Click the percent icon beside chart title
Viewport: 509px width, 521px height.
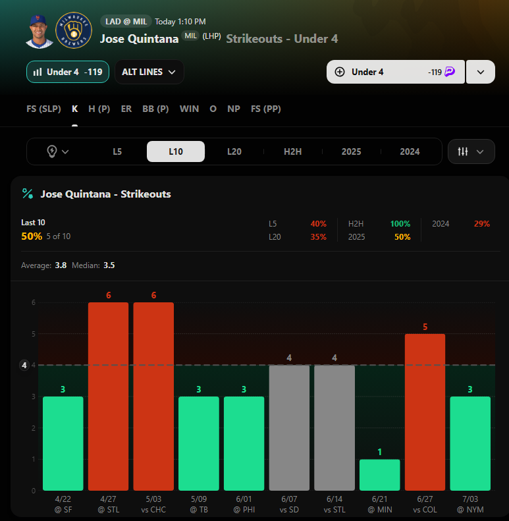click(27, 194)
